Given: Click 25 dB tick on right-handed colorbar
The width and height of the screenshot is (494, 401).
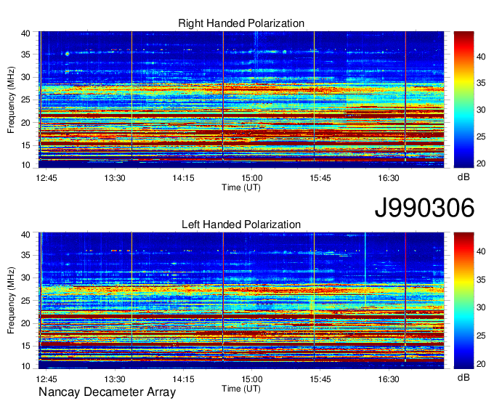Looking at the screenshot, I should (481, 137).
